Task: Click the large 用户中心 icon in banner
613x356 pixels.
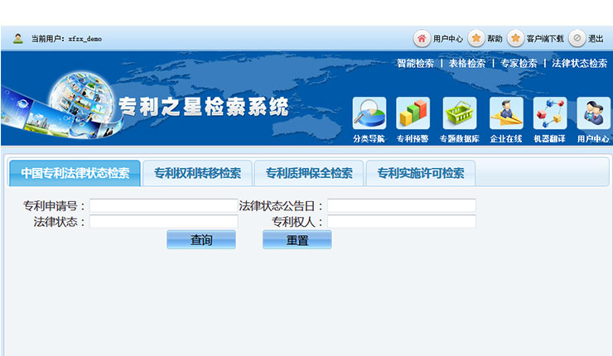Action: pyautogui.click(x=593, y=114)
